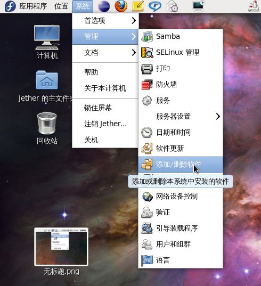This screenshot has width=261, height=286.
Task: Click the monitor display panel icon
Action: [x=199, y=6]
